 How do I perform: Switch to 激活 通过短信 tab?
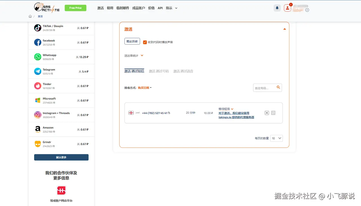coord(134,71)
